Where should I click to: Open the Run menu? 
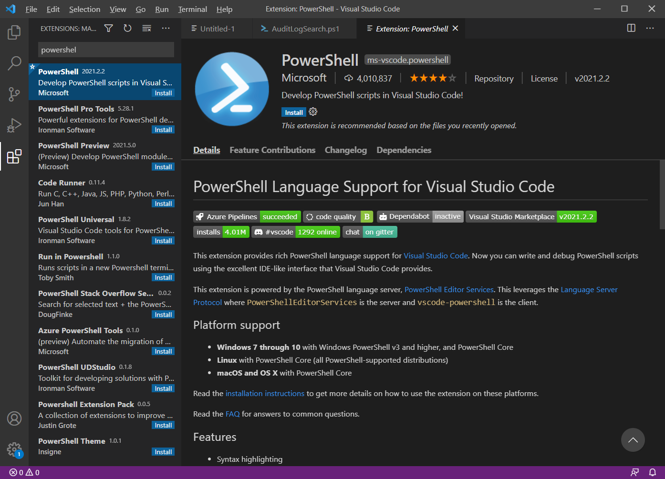[162, 9]
